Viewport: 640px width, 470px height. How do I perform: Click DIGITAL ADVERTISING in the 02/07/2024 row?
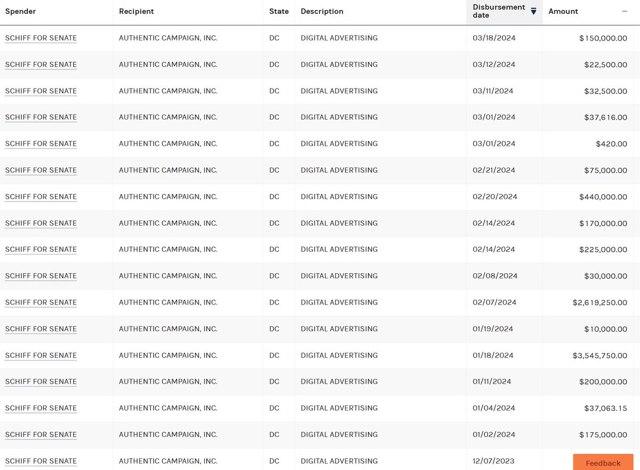339,302
